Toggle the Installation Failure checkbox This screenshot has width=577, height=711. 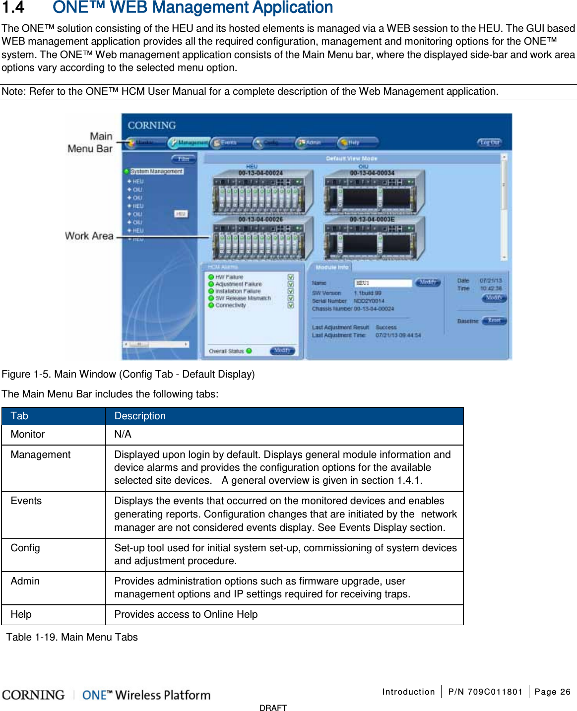(x=291, y=291)
